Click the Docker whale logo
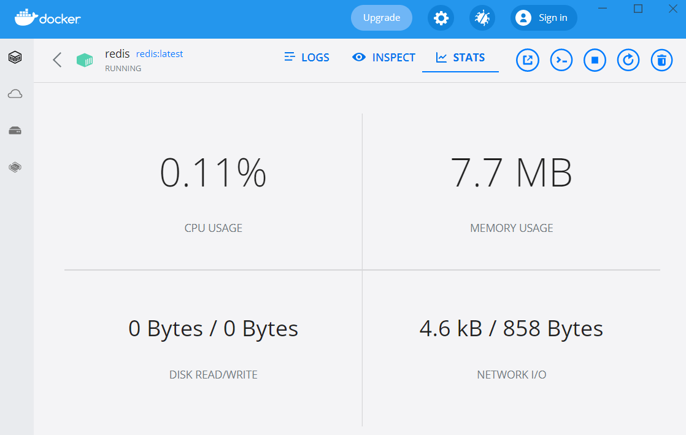This screenshot has width=686, height=435. (x=47, y=18)
